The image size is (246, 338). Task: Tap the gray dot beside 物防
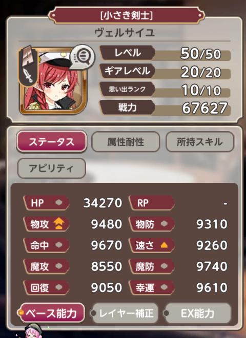pyautogui.click(x=164, y=223)
